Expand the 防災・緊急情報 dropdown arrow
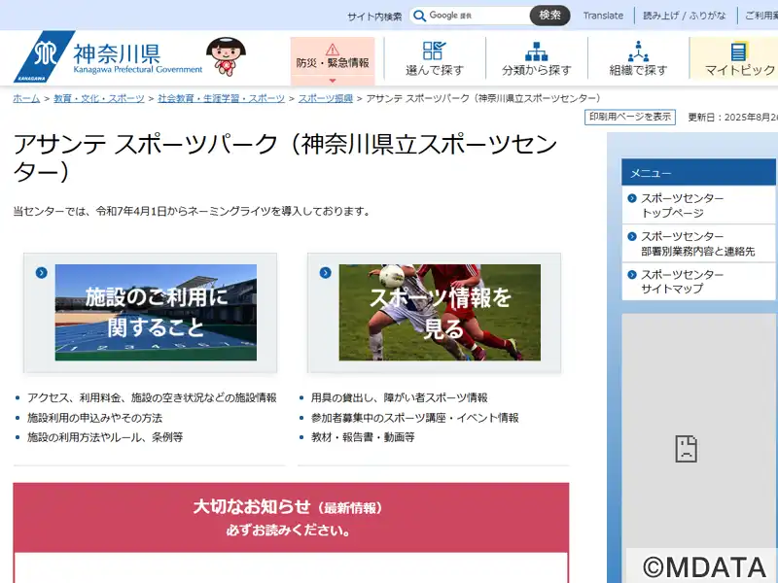This screenshot has height=583, width=778. click(333, 81)
